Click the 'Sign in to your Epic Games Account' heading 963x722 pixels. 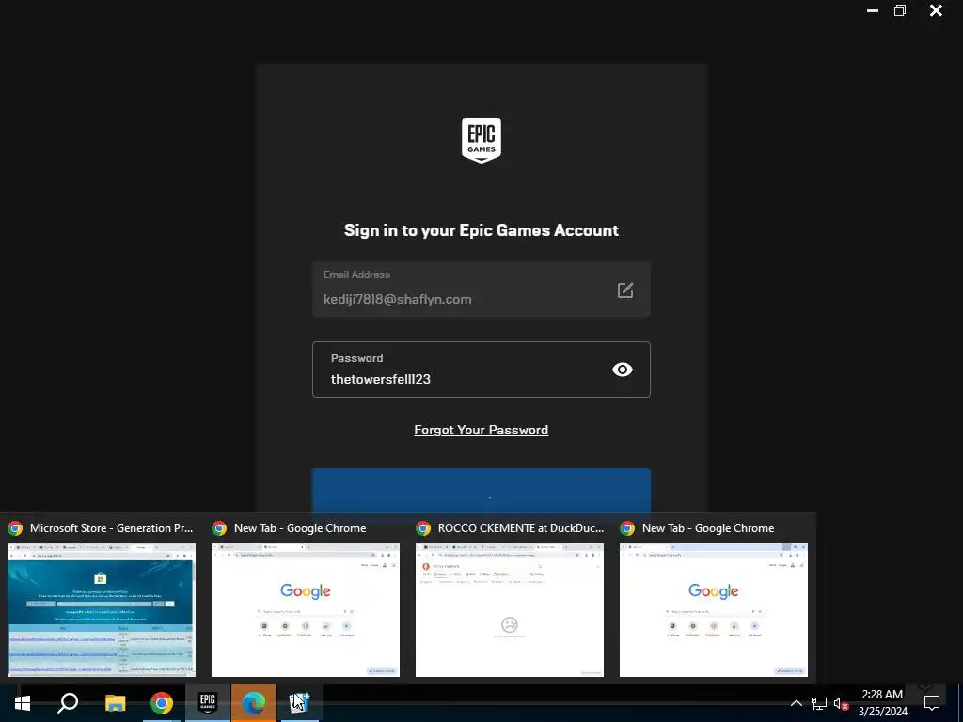(x=481, y=230)
